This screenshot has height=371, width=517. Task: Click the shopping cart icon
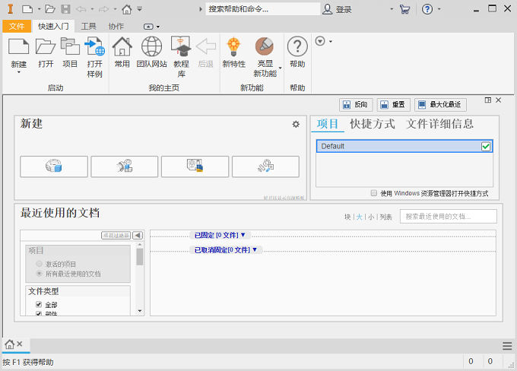click(404, 9)
